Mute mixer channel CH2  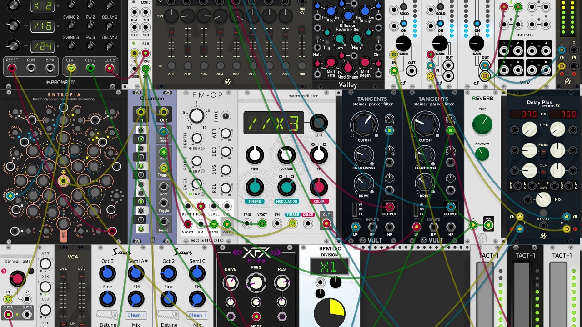(x=187, y=66)
